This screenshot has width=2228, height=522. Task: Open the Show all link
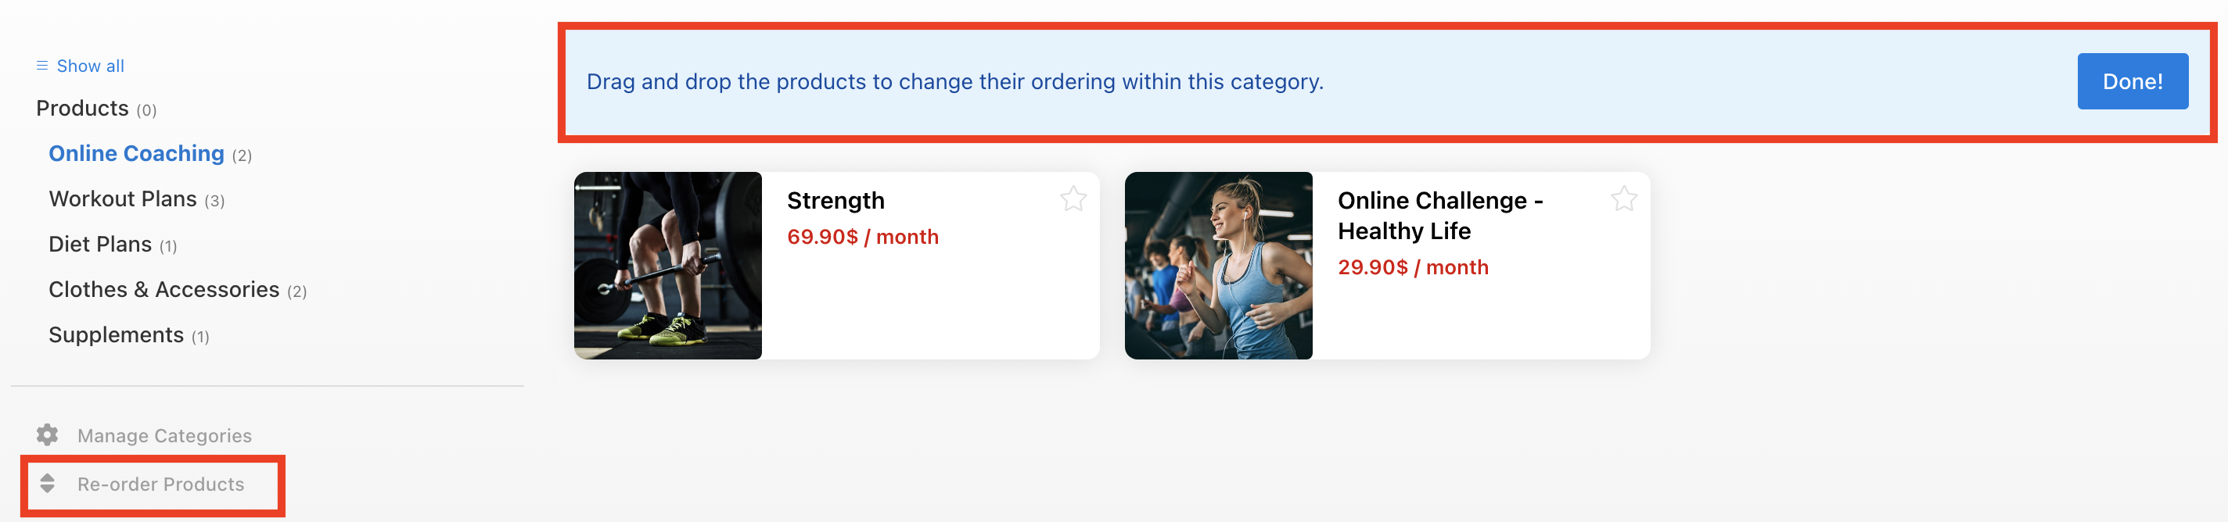click(x=90, y=66)
